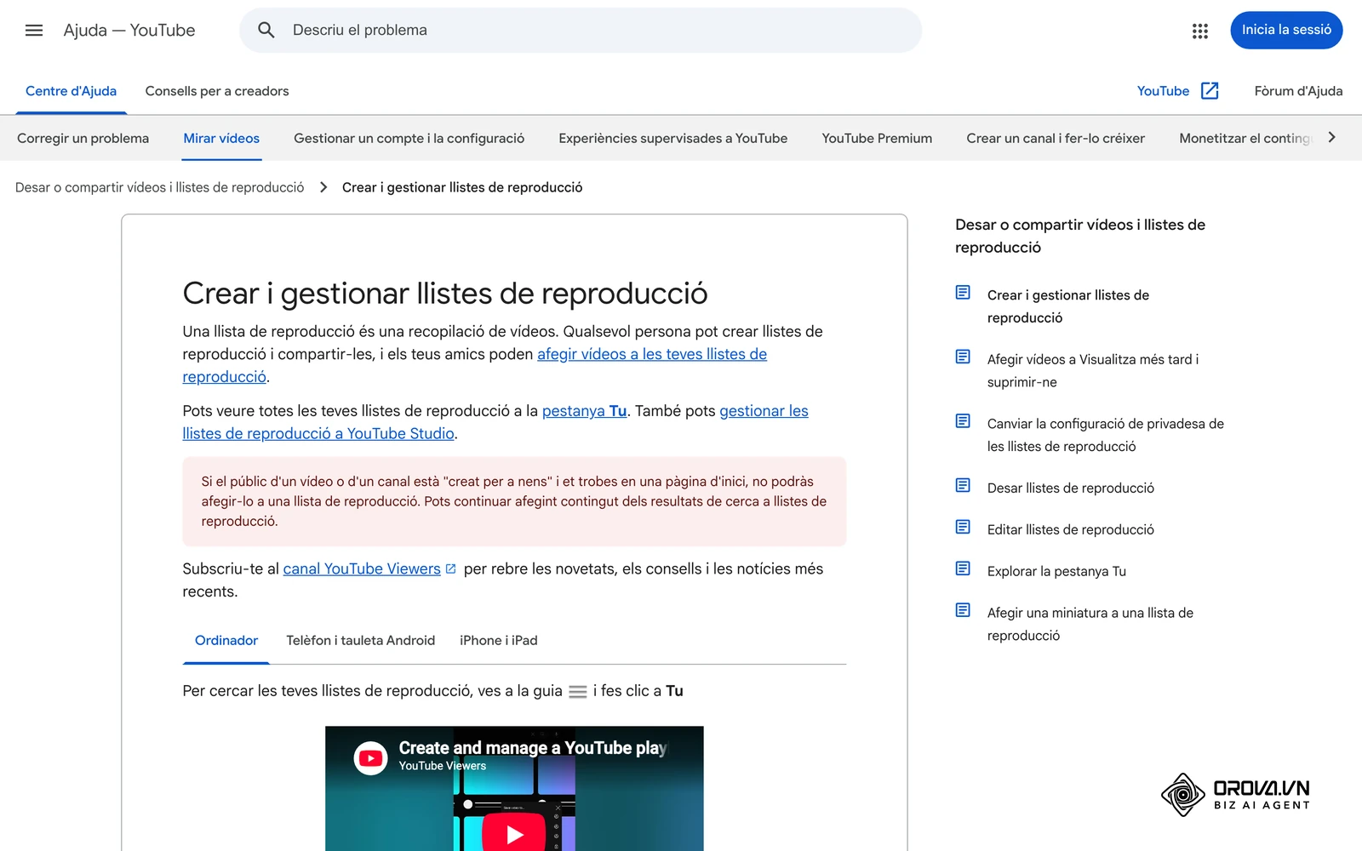Switch to iPhone i iPad tab

[499, 641]
